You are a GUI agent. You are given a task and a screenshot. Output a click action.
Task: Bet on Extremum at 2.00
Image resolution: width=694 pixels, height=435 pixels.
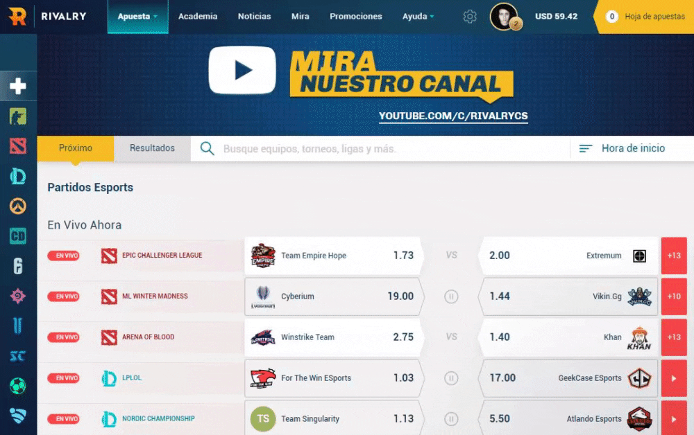(568, 256)
